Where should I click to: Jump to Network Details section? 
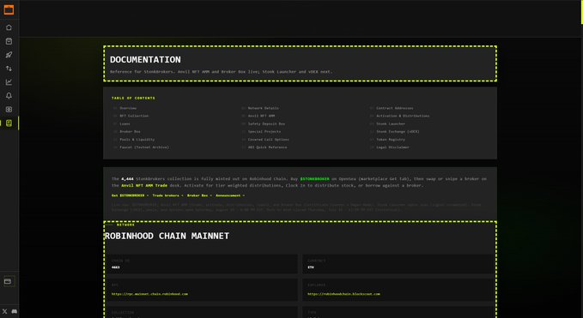point(264,108)
